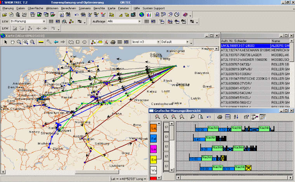
Task: Click the purple help book icon
Action: click(x=185, y=15)
